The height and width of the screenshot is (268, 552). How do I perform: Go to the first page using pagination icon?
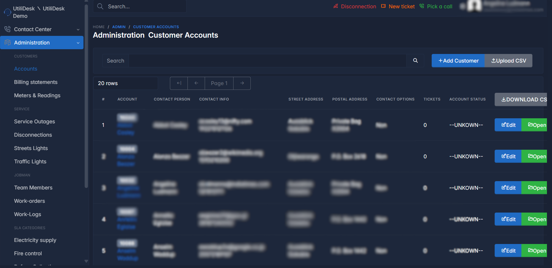(179, 83)
